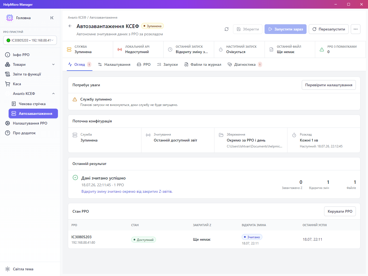Screen dimensions: 368x276
Task: Click the Звіти та функції icon
Action: [8, 74]
